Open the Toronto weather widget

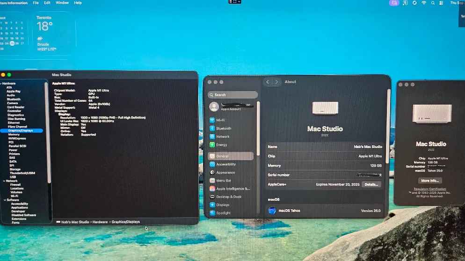54,34
